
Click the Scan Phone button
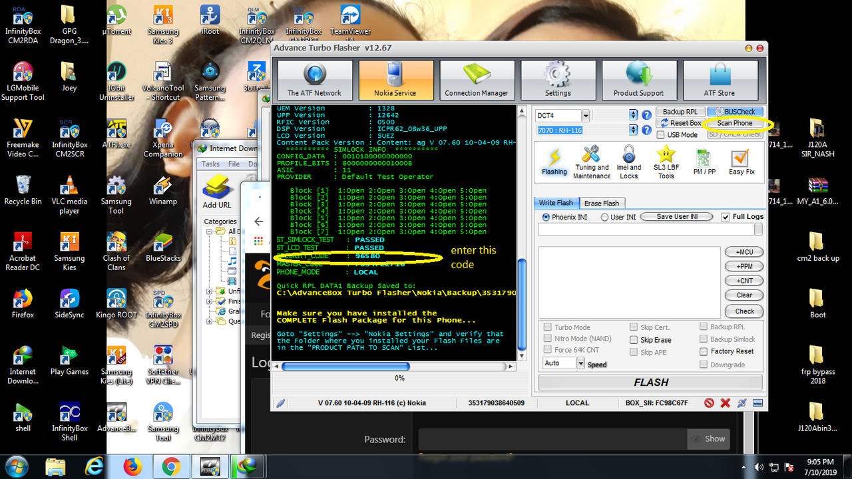click(735, 123)
